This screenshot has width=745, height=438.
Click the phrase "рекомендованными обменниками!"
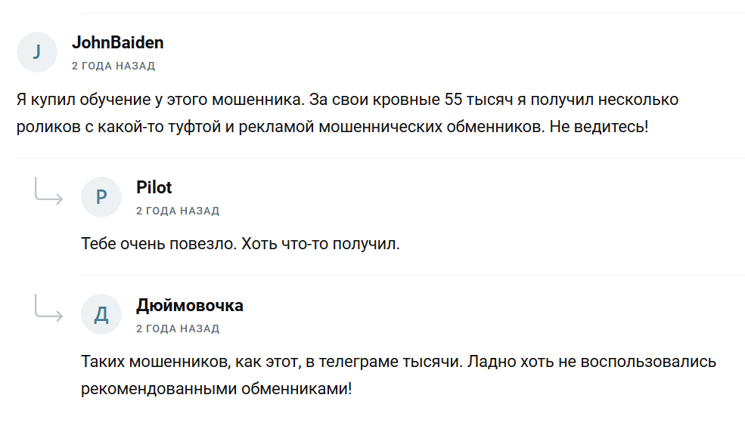click(216, 389)
